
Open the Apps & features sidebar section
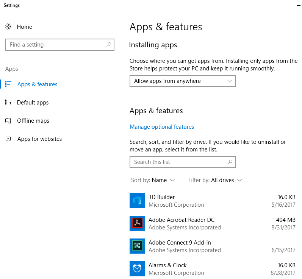coord(38,84)
